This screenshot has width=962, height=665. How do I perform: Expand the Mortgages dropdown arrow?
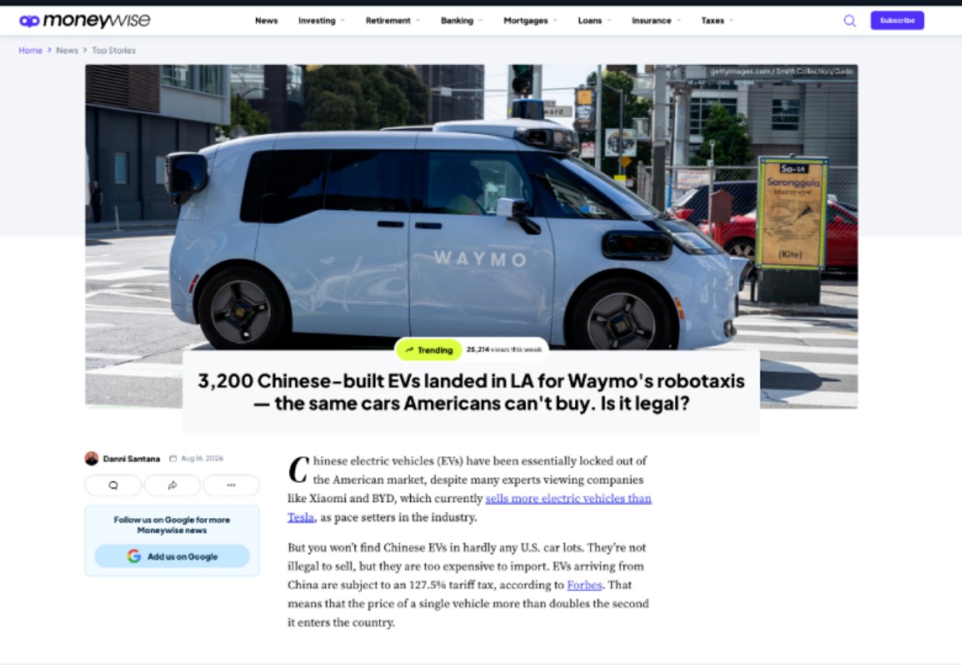pos(555,21)
